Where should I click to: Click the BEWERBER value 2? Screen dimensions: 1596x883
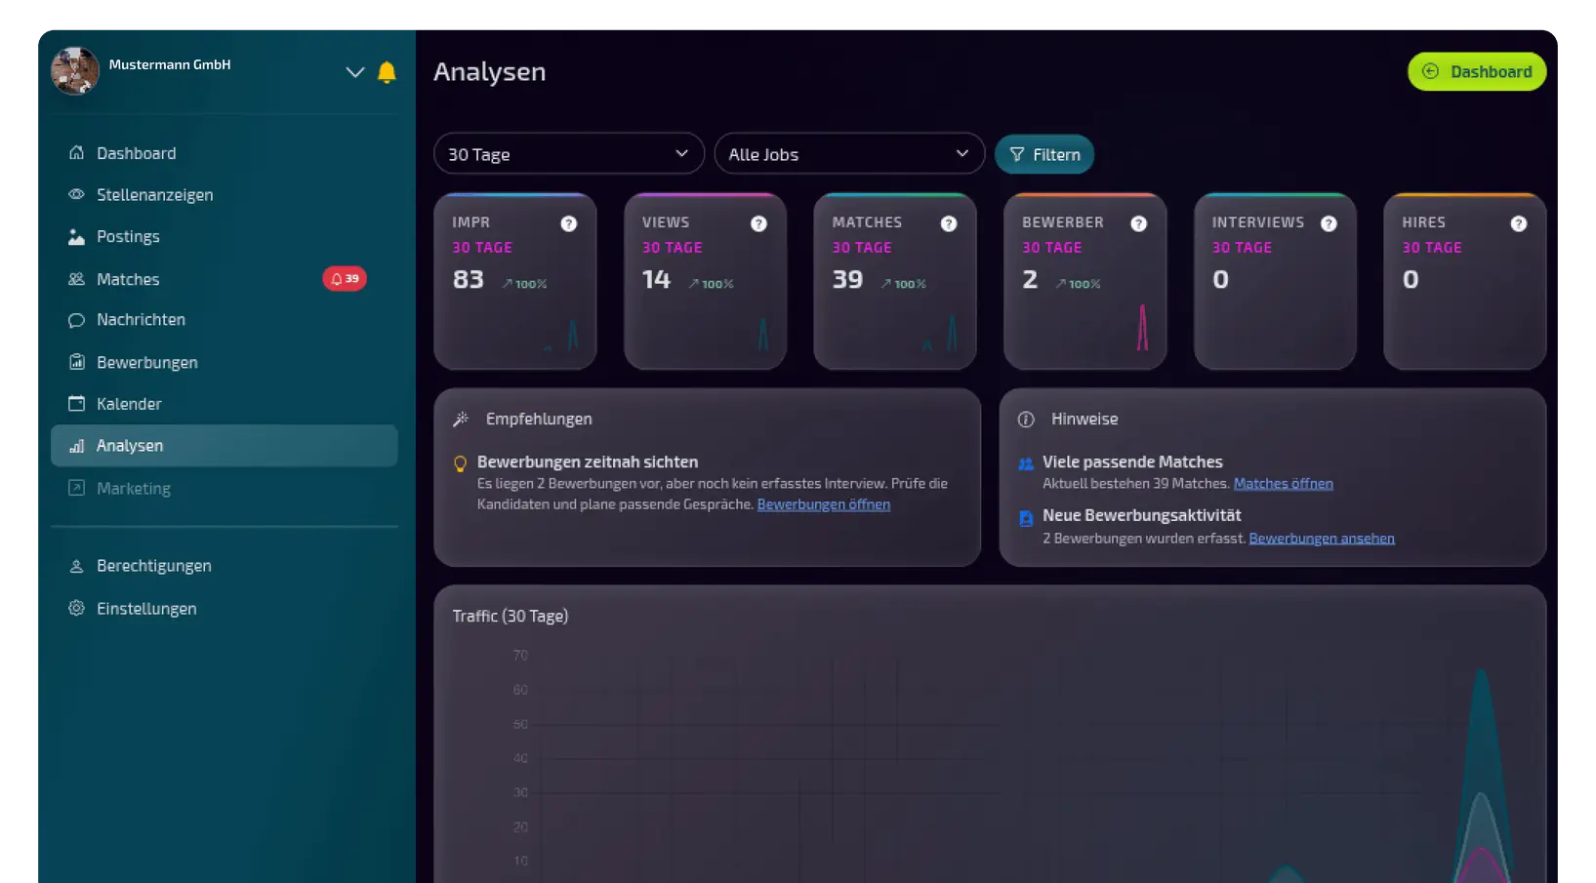pos(1030,280)
